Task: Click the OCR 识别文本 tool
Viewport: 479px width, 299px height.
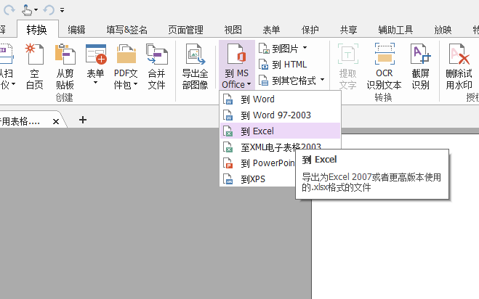Action: pyautogui.click(x=385, y=67)
